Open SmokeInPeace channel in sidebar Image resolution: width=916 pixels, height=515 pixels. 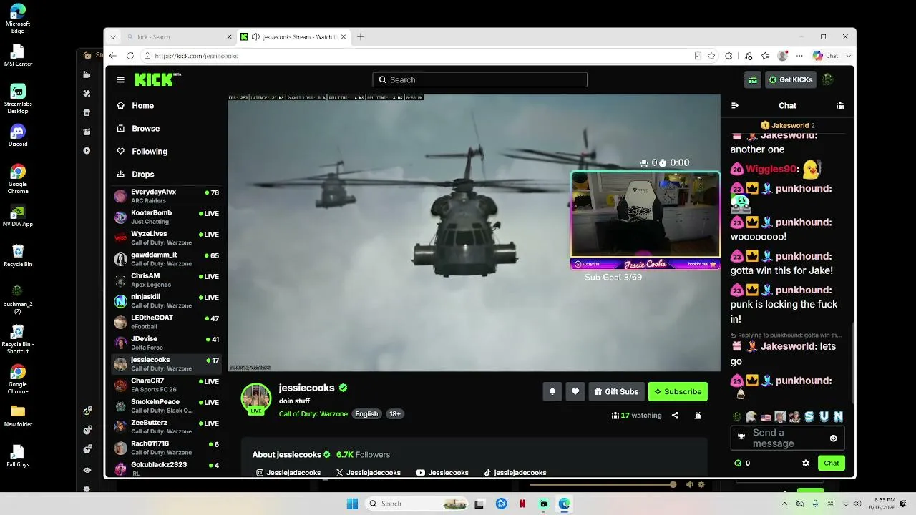167,406
